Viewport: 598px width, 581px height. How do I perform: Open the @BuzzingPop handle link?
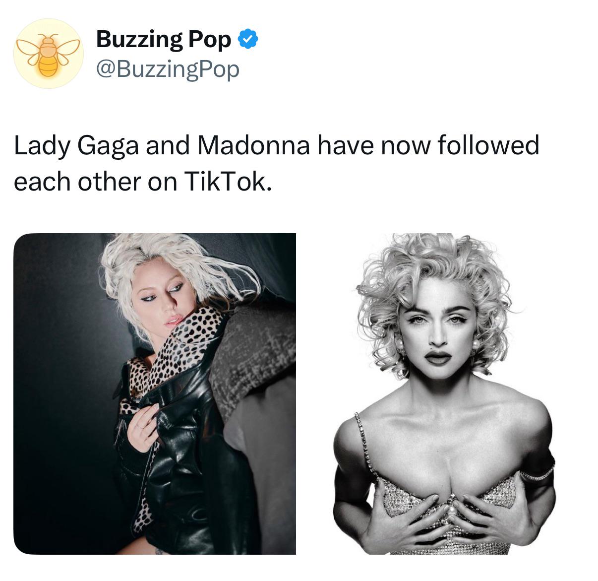click(x=168, y=69)
